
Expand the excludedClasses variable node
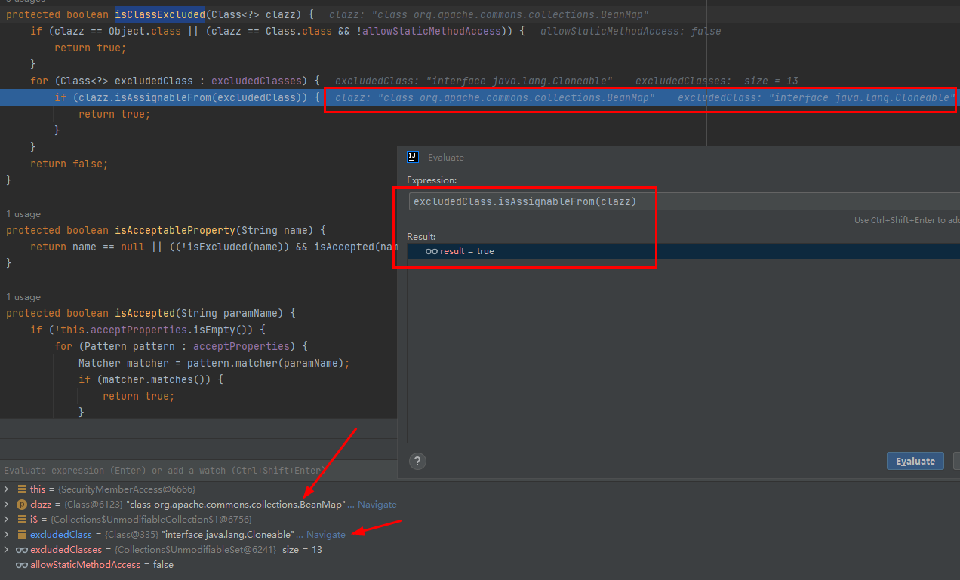(6, 550)
